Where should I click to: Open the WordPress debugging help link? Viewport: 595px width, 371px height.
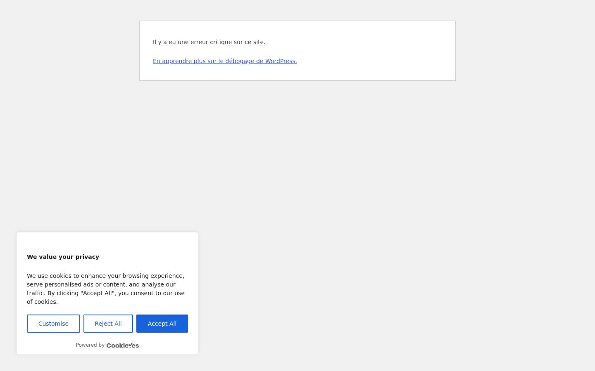[225, 61]
